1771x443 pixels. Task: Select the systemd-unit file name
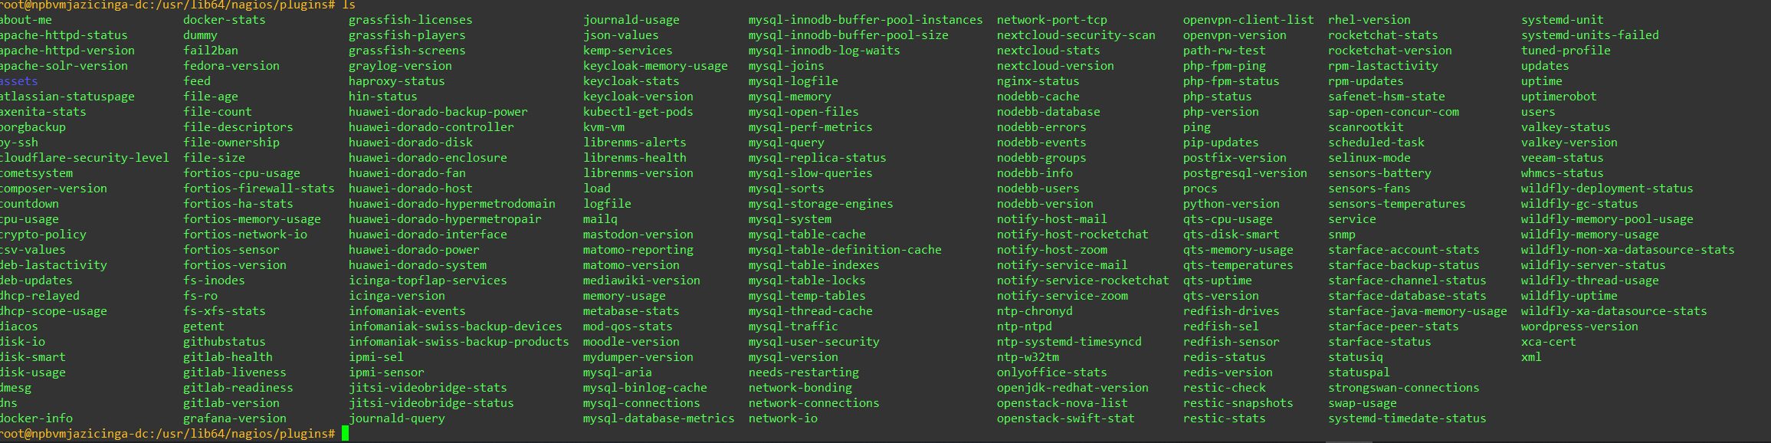point(1563,20)
